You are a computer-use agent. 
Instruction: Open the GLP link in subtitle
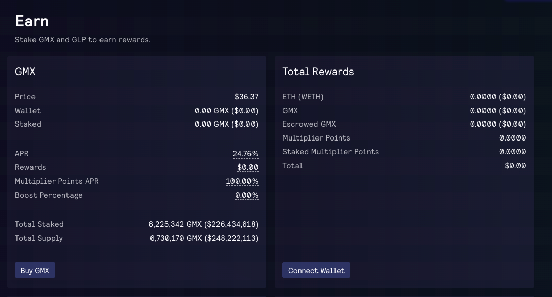point(79,40)
